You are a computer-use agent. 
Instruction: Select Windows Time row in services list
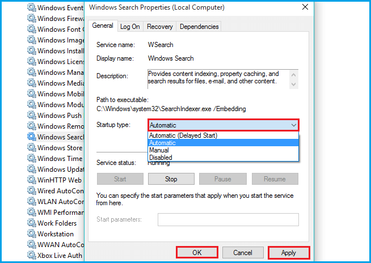(56, 159)
